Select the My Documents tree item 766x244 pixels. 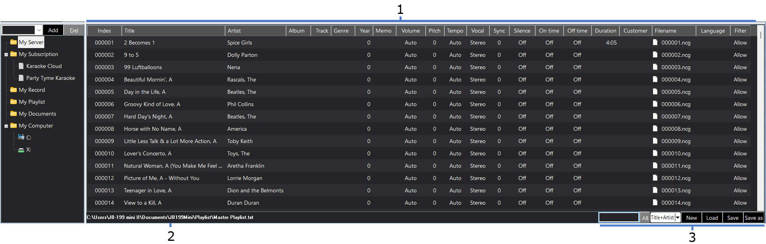click(x=37, y=114)
